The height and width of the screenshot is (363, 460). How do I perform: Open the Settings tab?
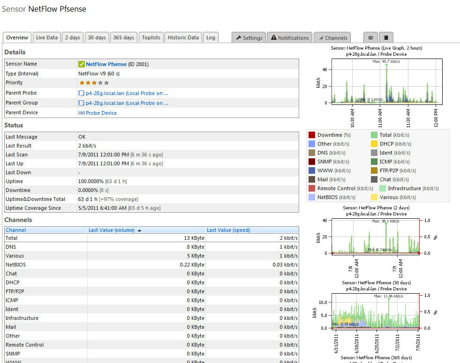coord(249,38)
